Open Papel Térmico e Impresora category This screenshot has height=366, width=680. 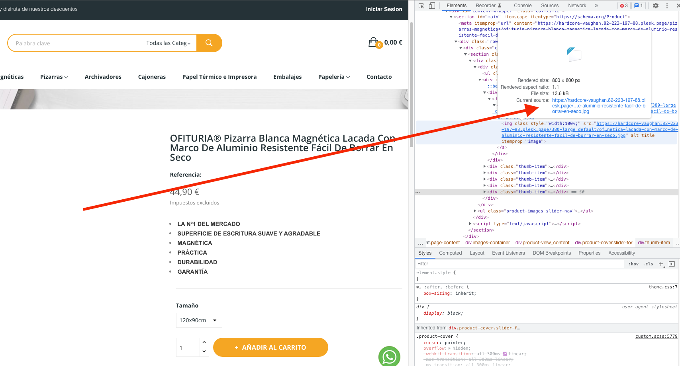click(219, 77)
